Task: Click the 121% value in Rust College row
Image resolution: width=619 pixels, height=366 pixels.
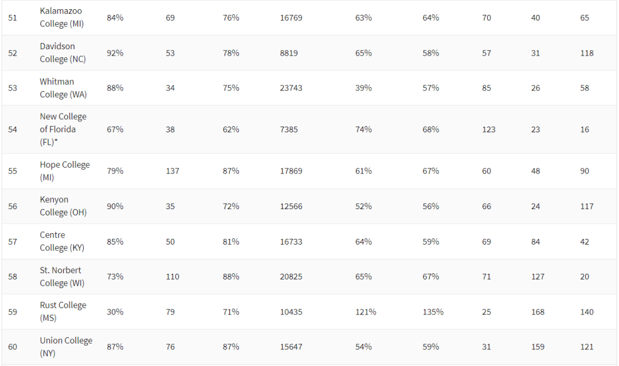Action: (366, 312)
